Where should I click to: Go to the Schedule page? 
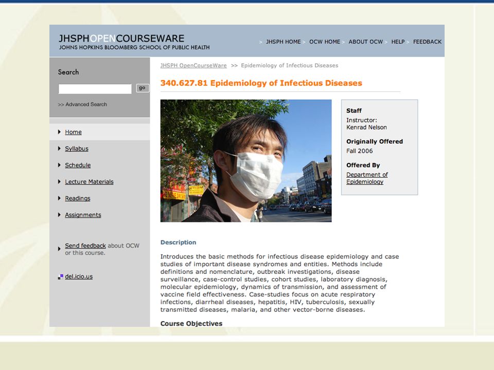[x=78, y=165]
